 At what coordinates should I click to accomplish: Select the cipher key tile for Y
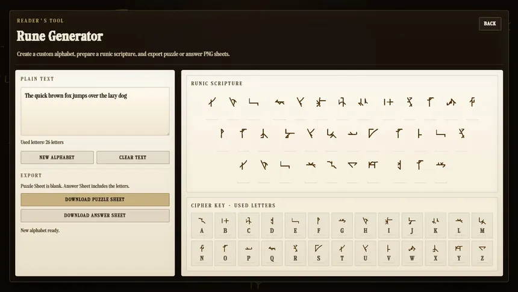[x=459, y=253]
